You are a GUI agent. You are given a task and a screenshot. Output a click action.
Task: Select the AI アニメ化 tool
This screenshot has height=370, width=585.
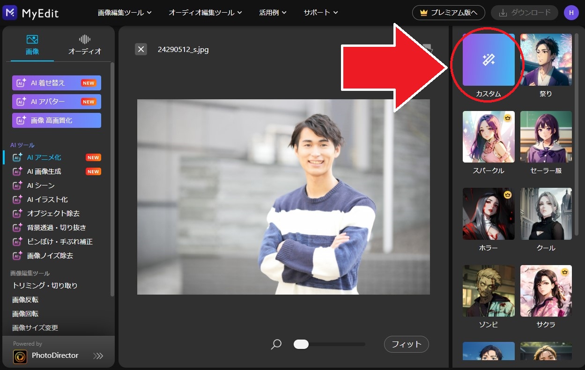[44, 157]
